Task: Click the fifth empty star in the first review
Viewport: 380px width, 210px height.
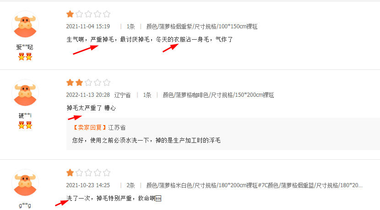Action: pyautogui.click(x=107, y=14)
